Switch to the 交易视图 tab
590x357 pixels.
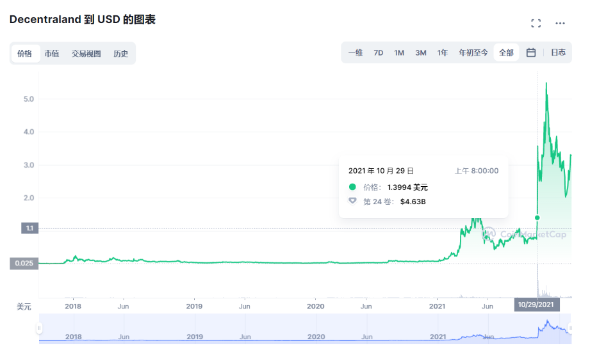tap(86, 53)
